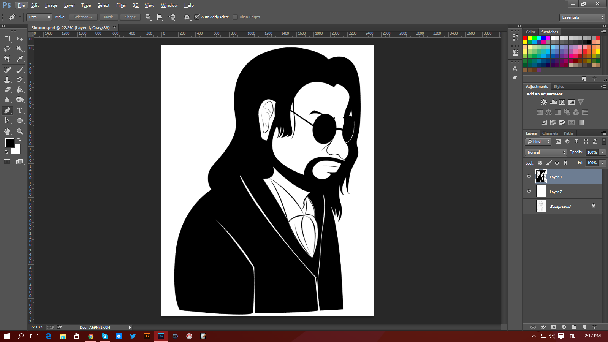Open pen tool gear settings
This screenshot has width=608, height=342.
187,17
